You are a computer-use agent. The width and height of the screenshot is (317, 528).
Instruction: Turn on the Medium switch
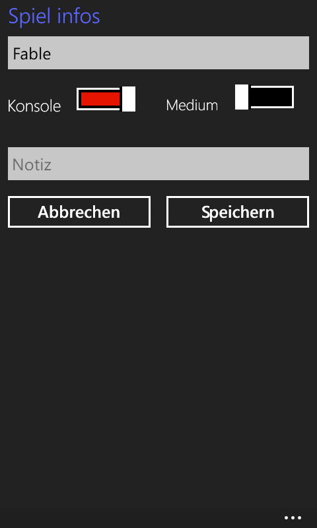[x=264, y=97]
